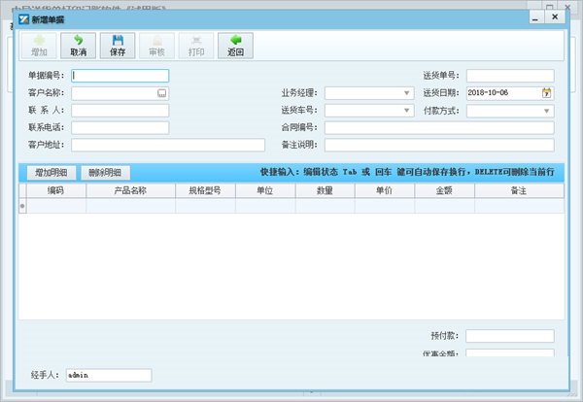Click the 打印 print toolbar button
The image size is (583, 402).
pos(196,46)
